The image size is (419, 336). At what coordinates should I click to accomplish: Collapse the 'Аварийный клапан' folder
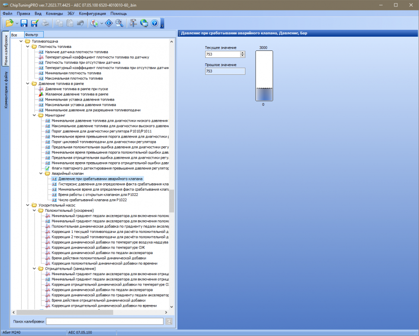click(x=41, y=173)
